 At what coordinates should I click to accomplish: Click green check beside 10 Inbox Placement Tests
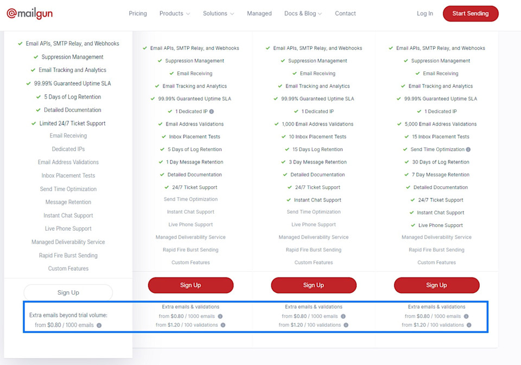click(283, 136)
